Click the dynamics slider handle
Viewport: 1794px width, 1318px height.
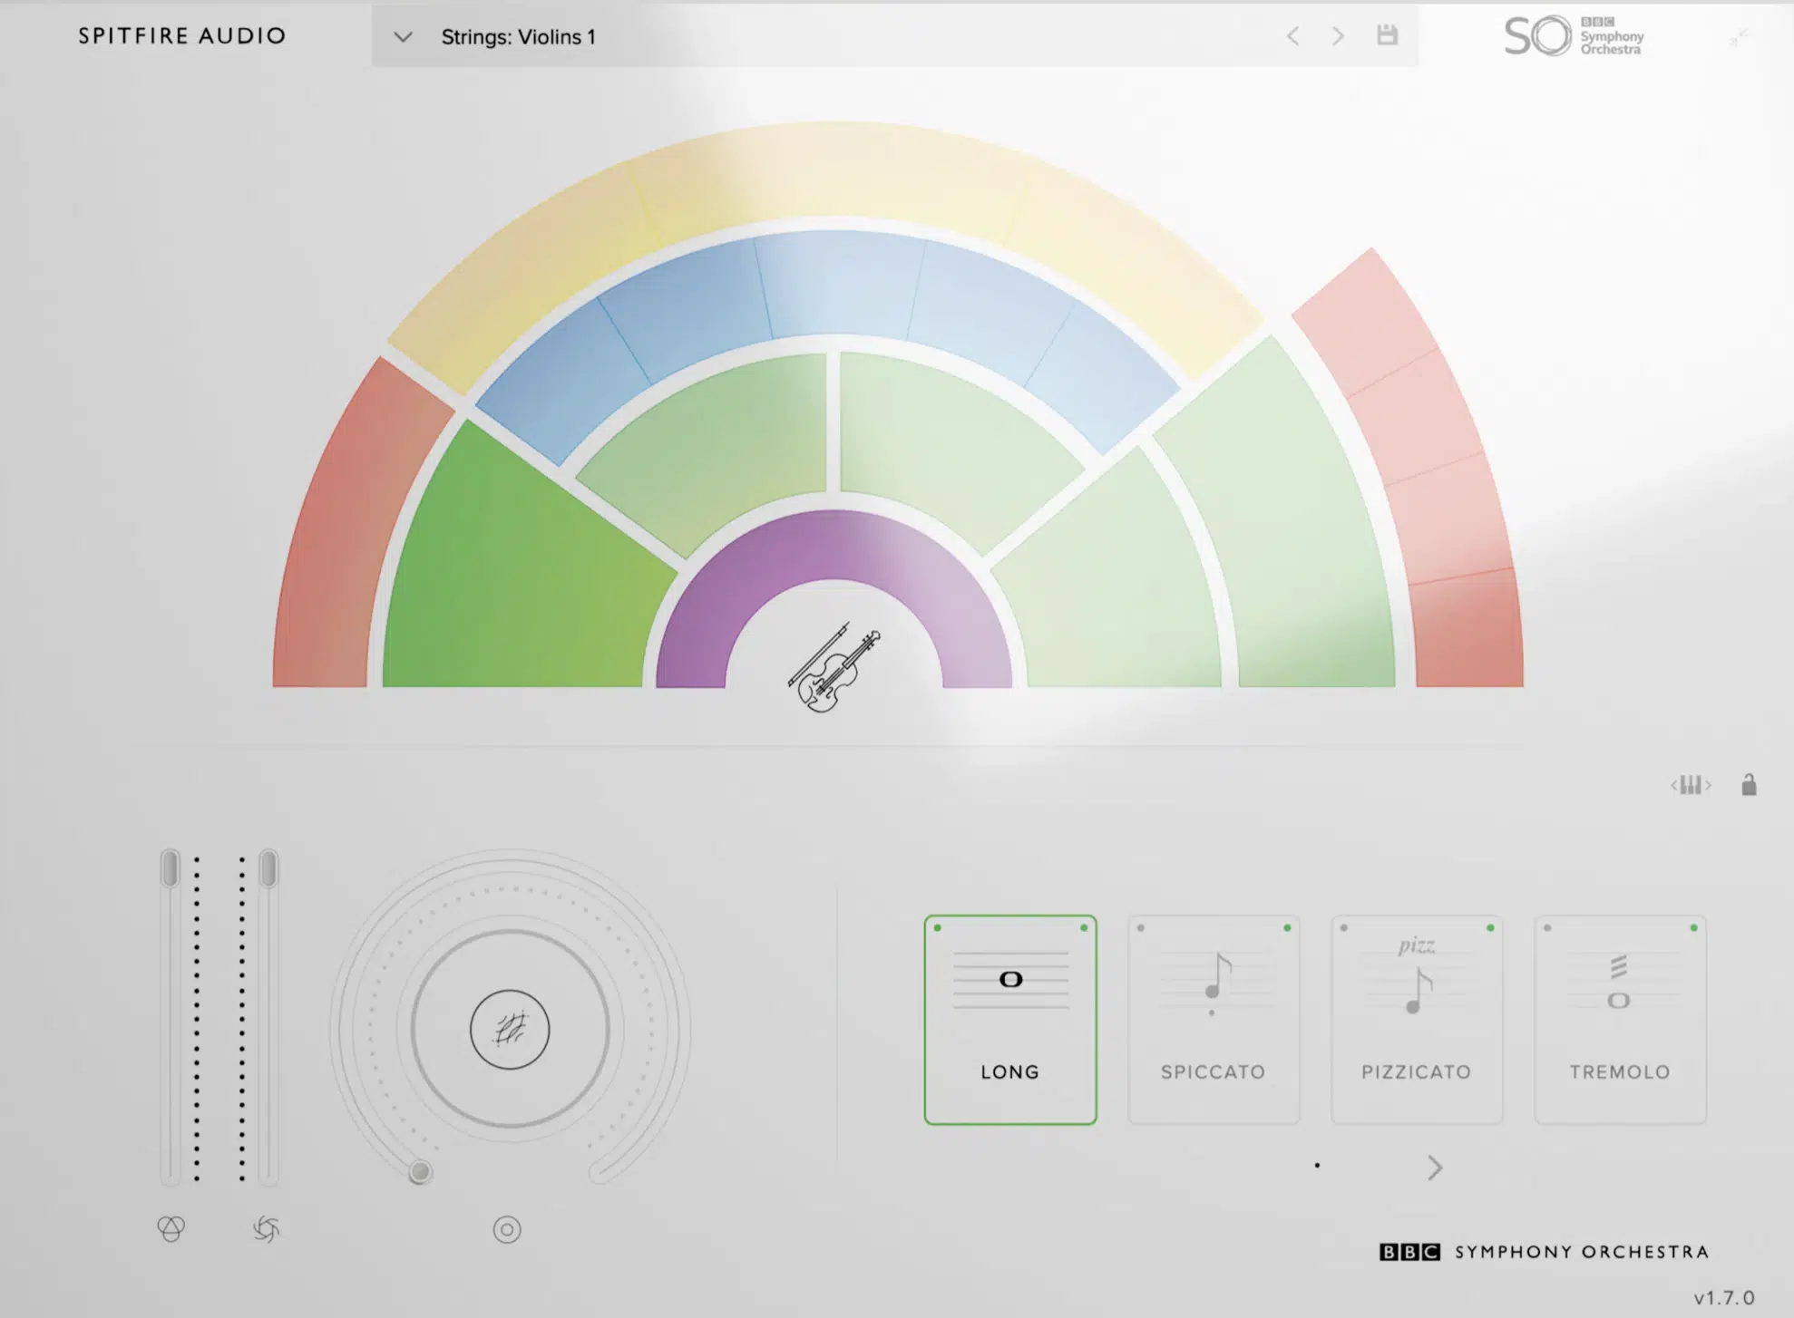click(268, 868)
